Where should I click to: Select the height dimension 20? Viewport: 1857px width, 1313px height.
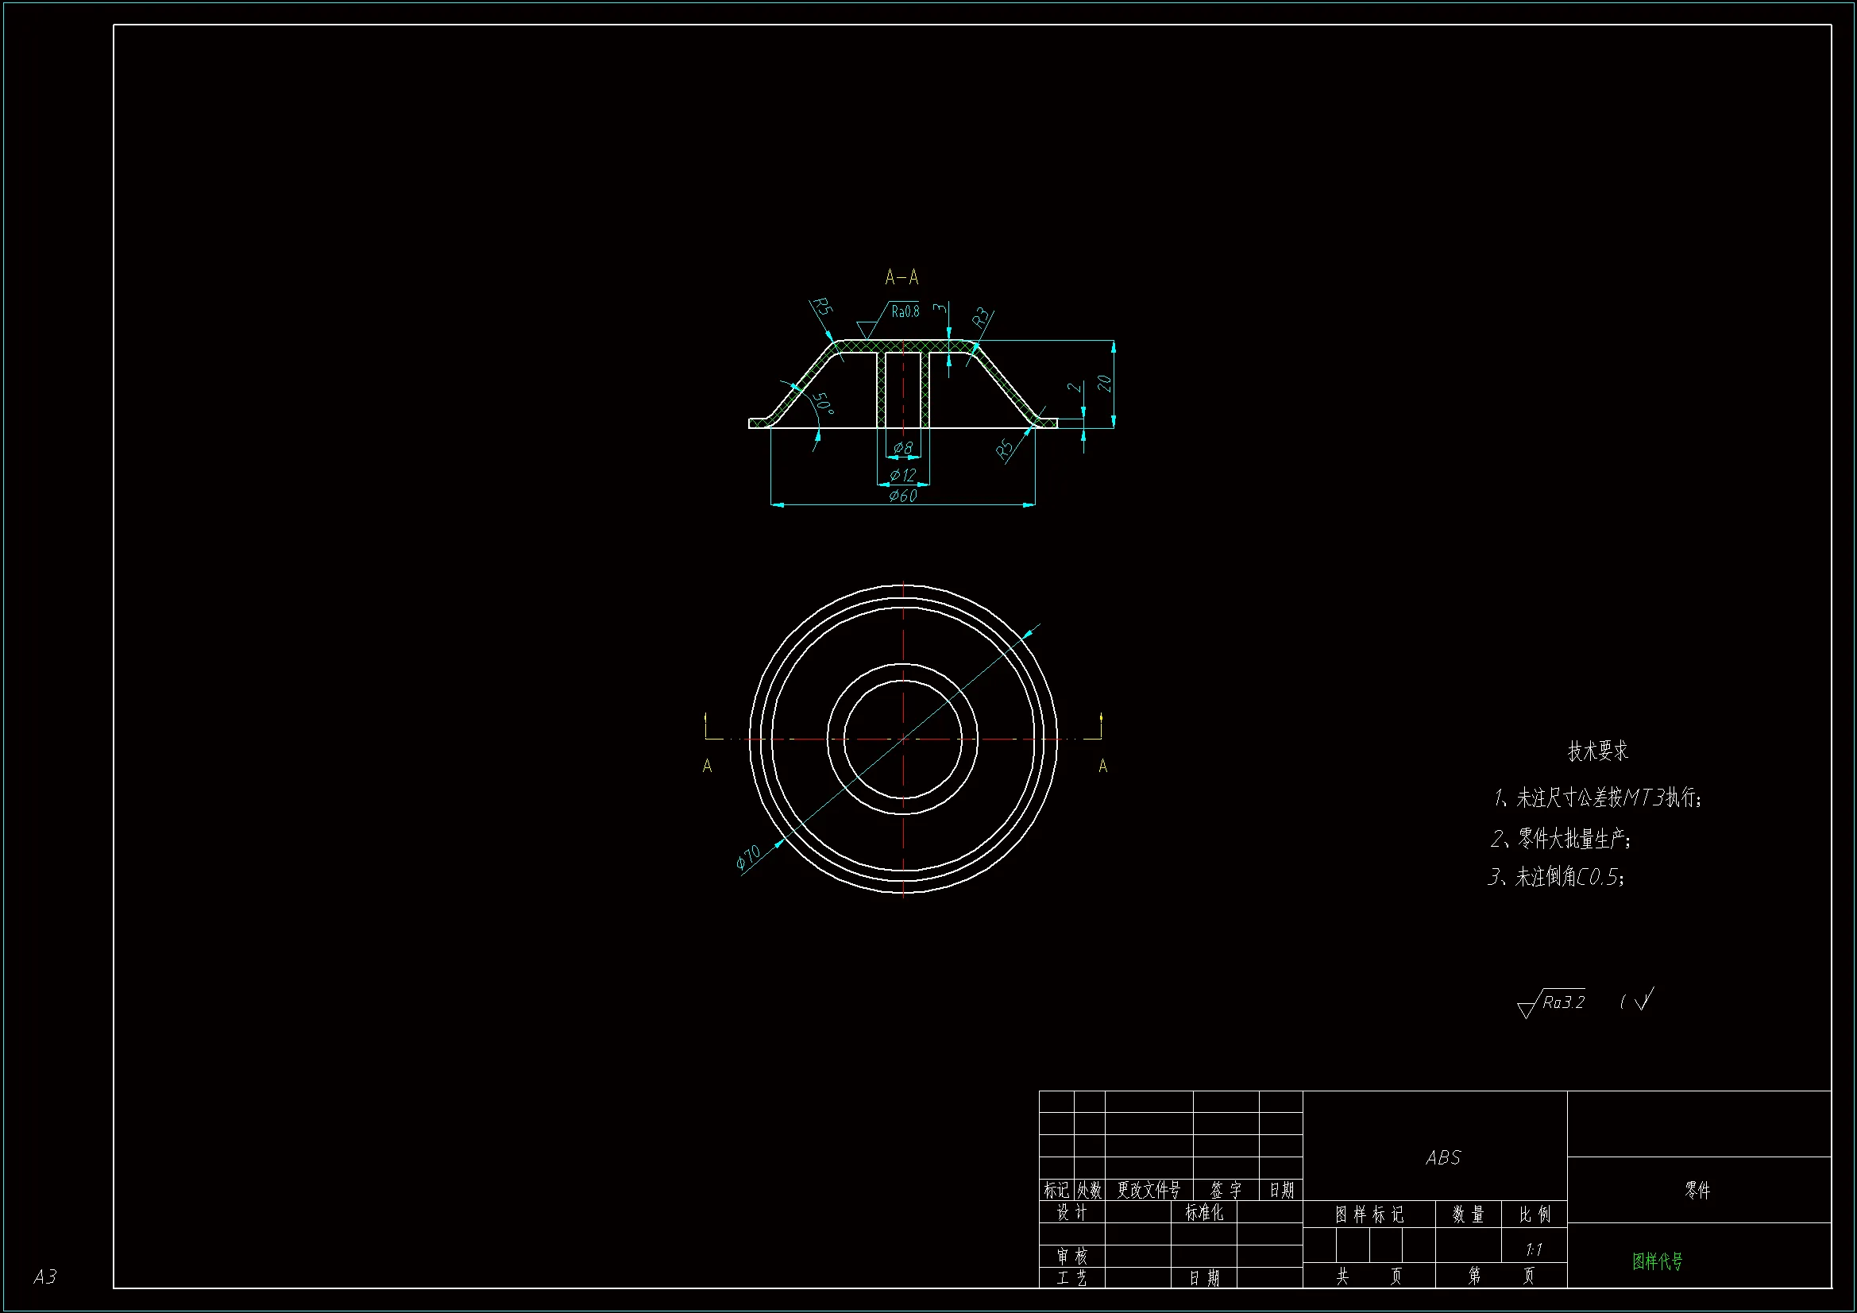(1104, 383)
